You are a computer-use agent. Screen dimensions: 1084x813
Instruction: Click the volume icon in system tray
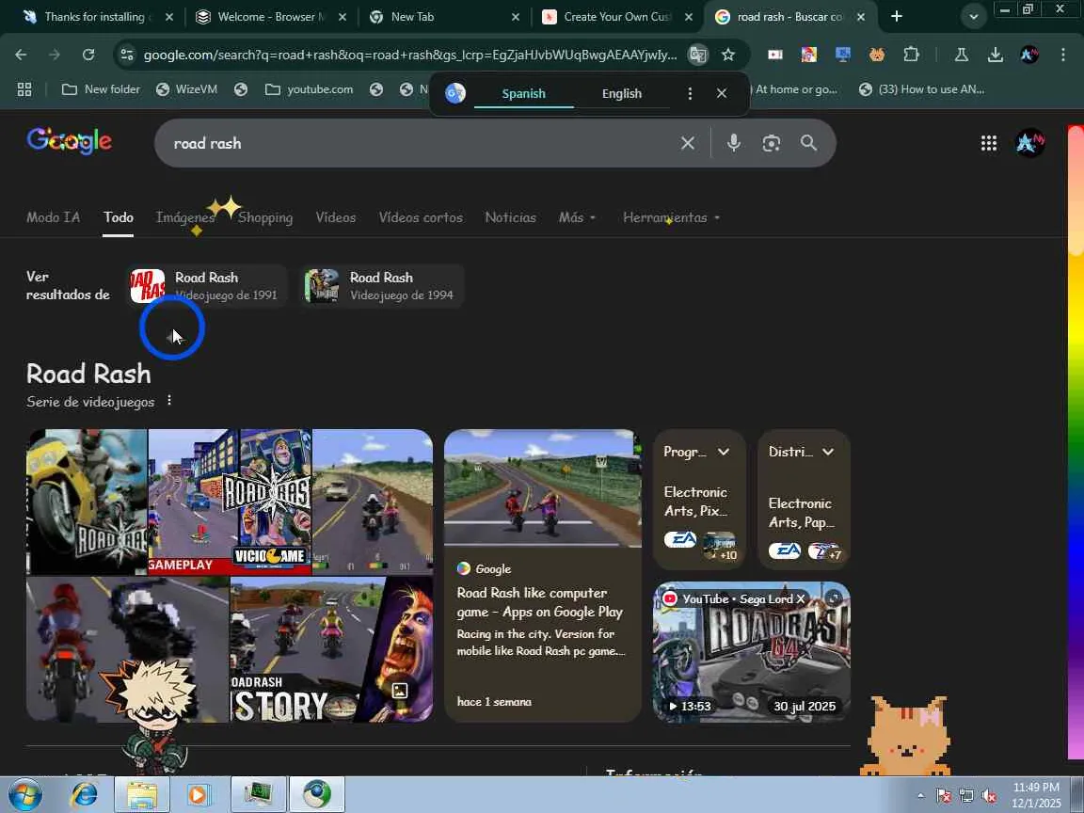click(x=990, y=796)
